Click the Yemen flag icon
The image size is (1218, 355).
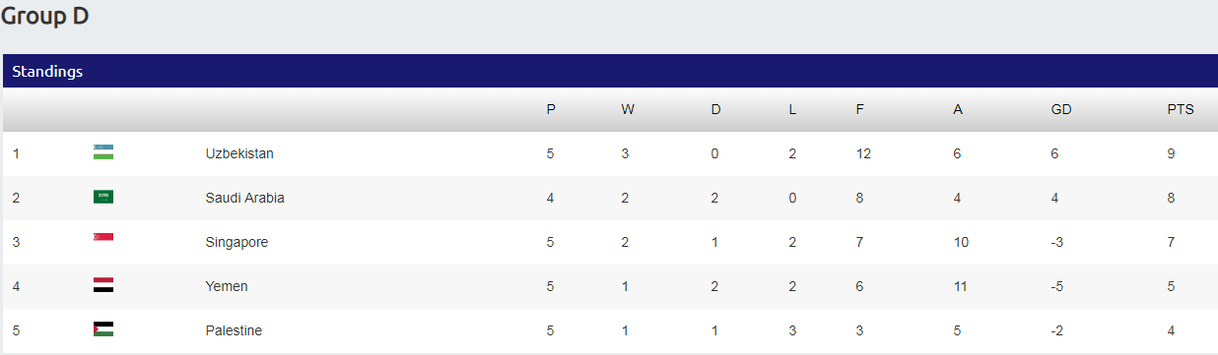[103, 285]
